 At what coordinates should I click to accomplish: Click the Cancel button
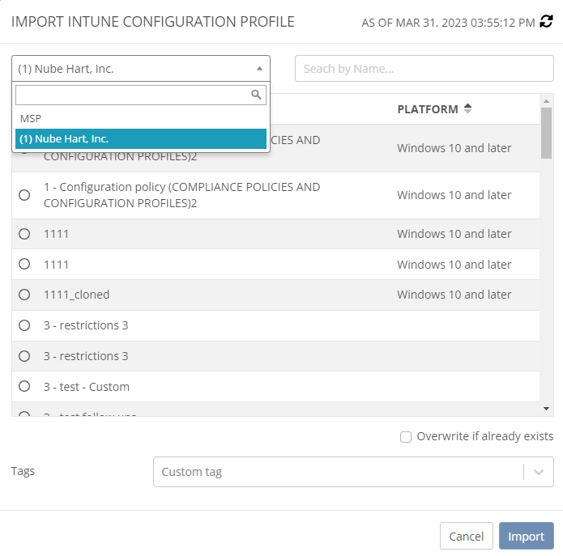pos(466,536)
